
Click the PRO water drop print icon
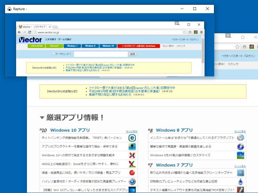point(241,182)
